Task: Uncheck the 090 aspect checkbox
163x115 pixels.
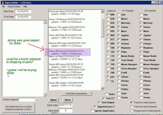Action: [x=108, y=44]
